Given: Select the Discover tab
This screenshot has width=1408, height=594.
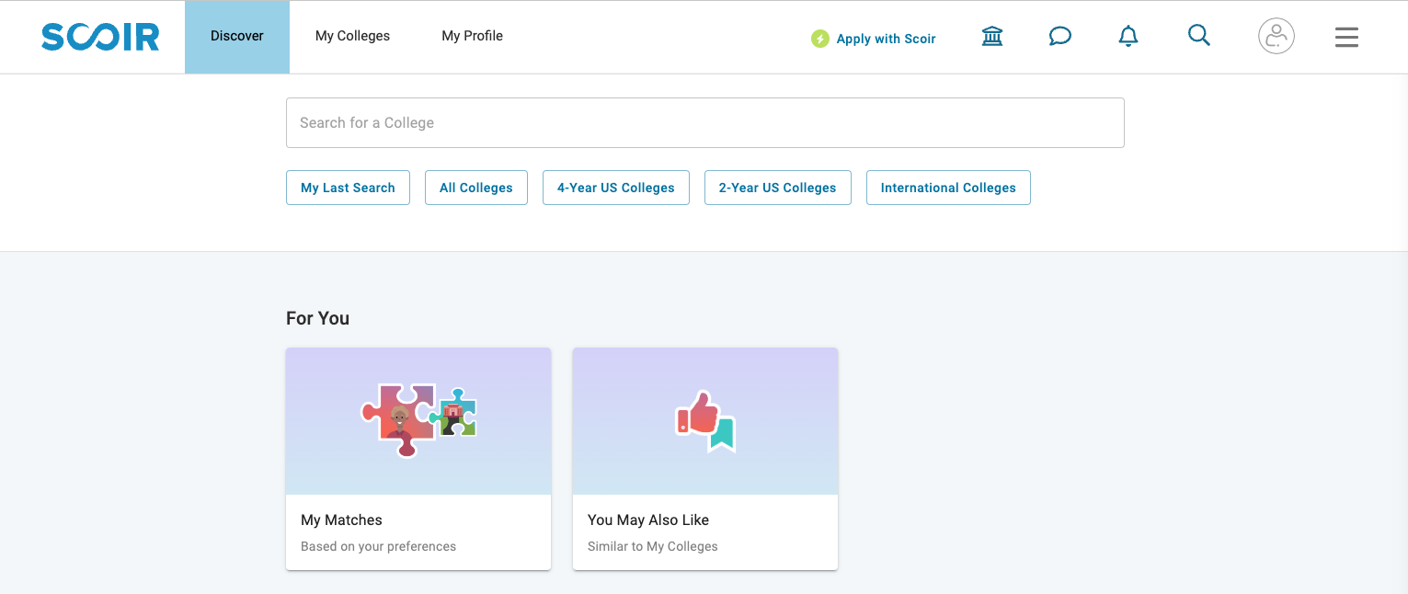Looking at the screenshot, I should [x=236, y=36].
